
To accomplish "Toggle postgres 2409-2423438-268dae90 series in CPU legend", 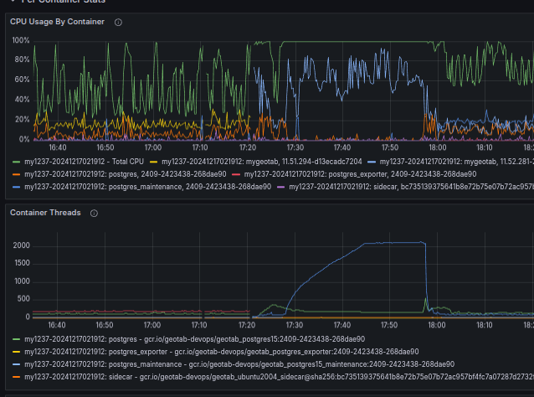I will point(126,174).
